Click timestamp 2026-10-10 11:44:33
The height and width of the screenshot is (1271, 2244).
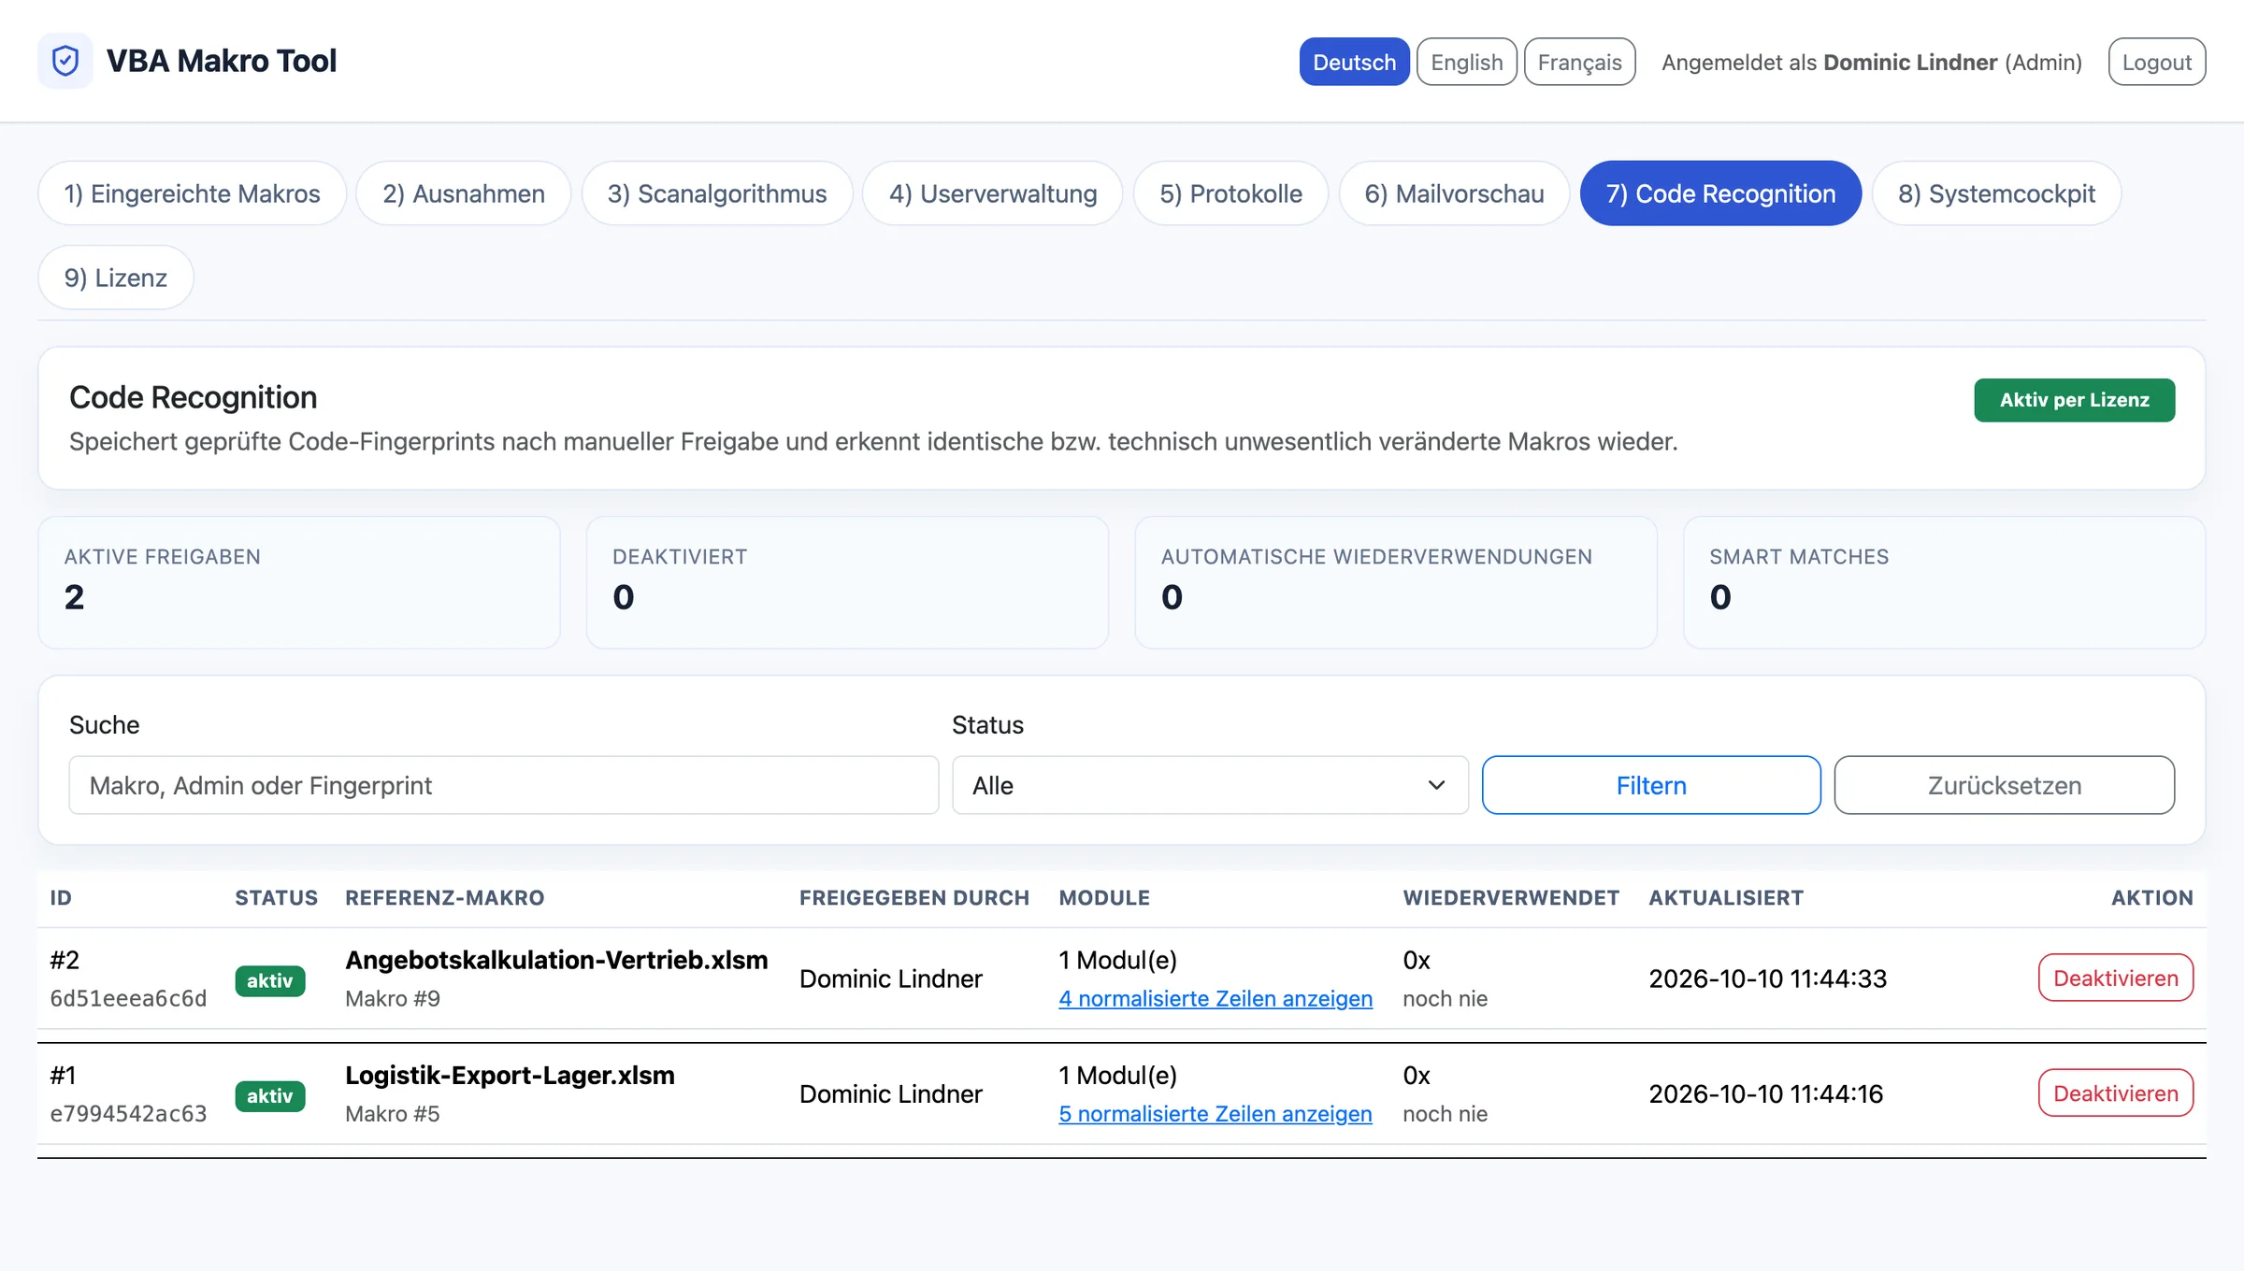point(1767,978)
